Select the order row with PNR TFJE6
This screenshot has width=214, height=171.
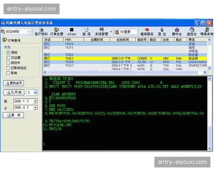(125, 55)
